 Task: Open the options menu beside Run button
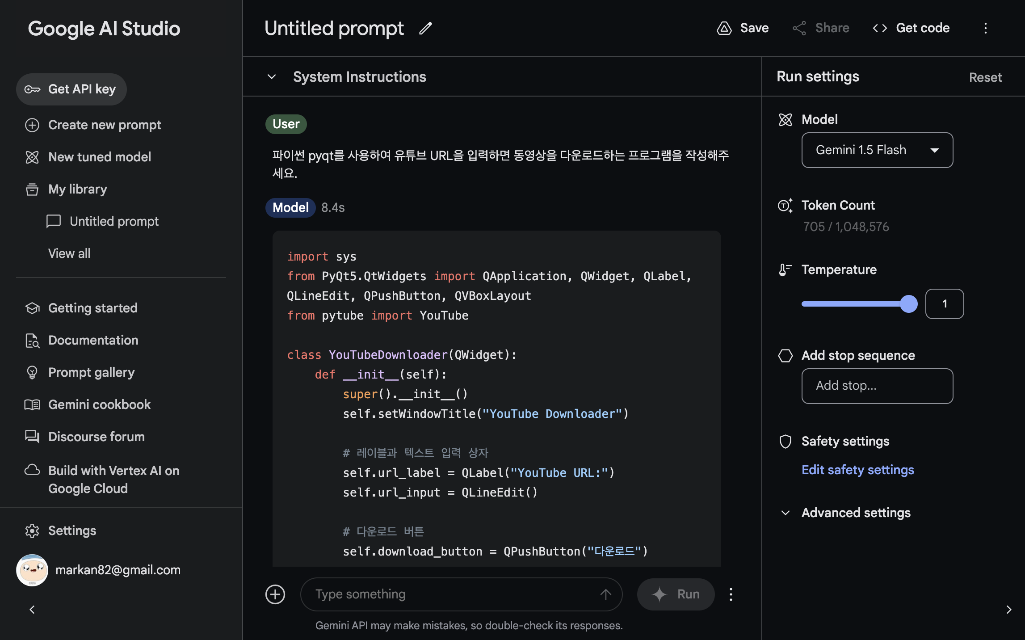tap(731, 594)
